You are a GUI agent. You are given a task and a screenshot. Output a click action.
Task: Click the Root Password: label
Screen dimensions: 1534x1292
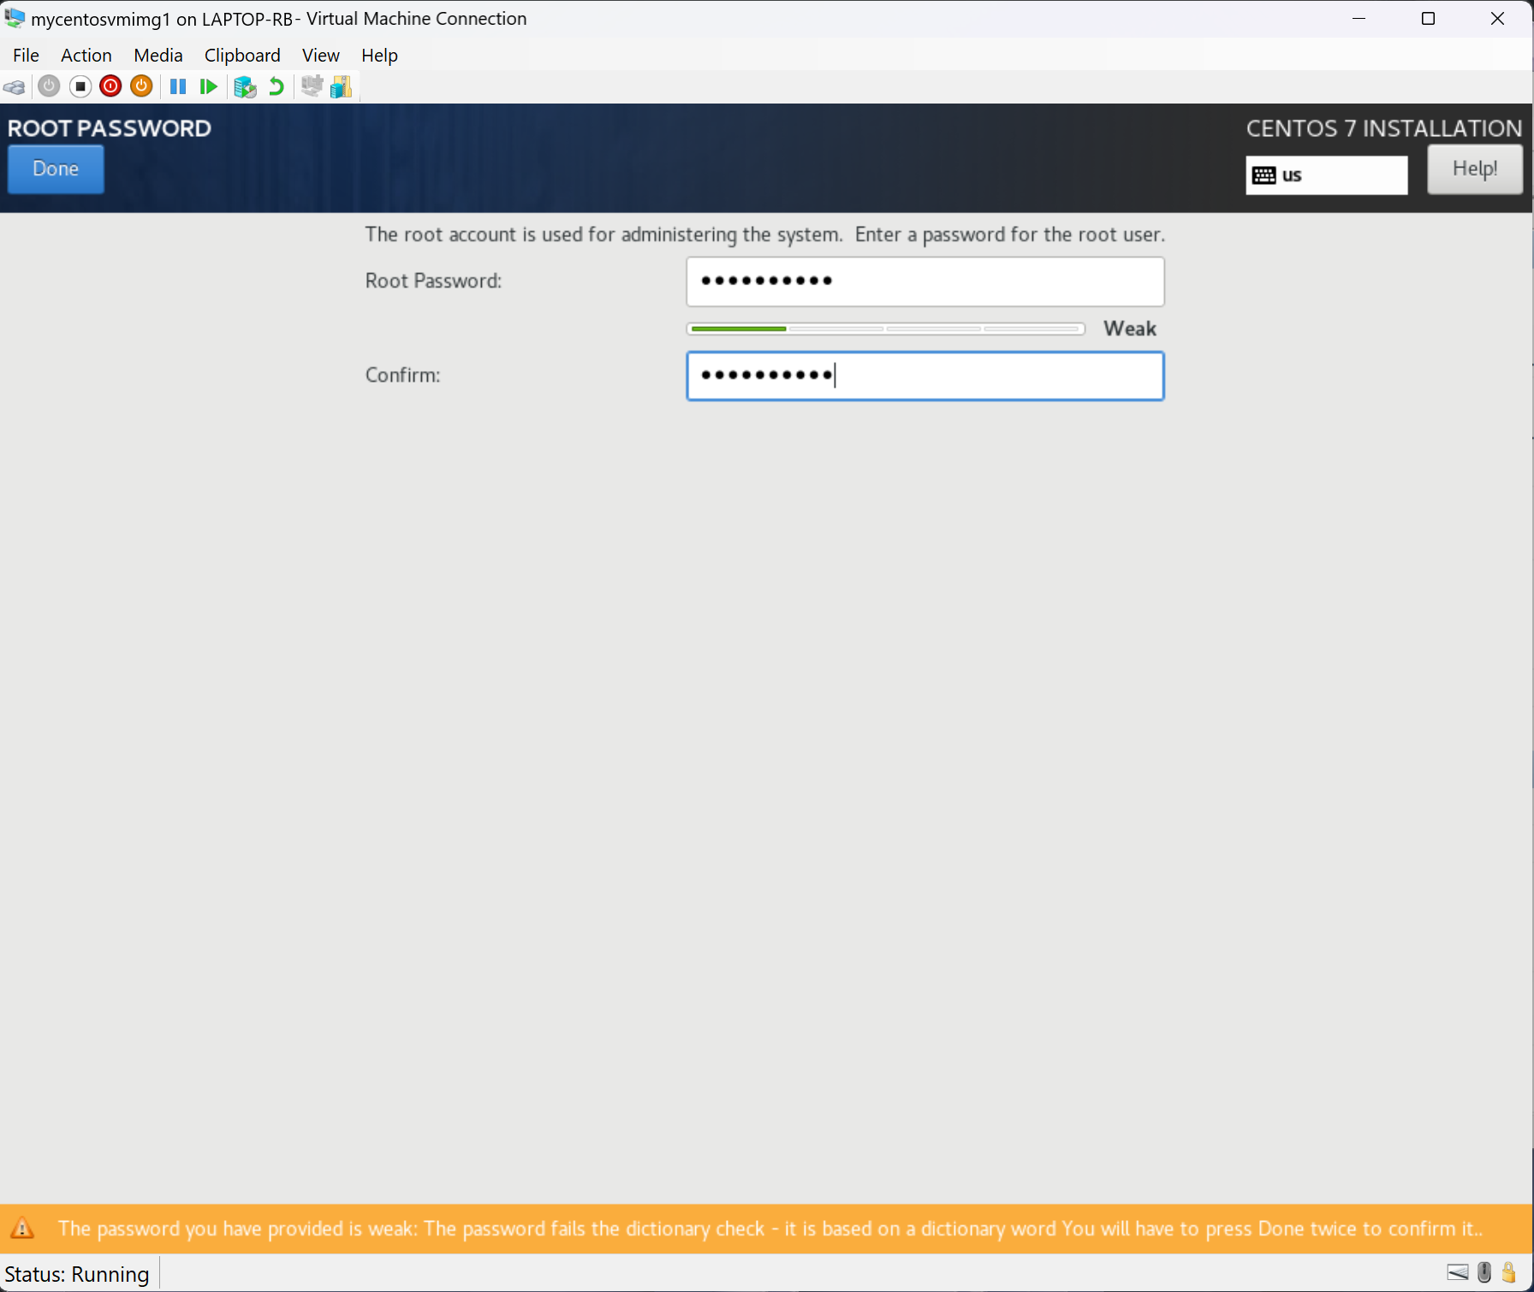pyautogui.click(x=433, y=281)
